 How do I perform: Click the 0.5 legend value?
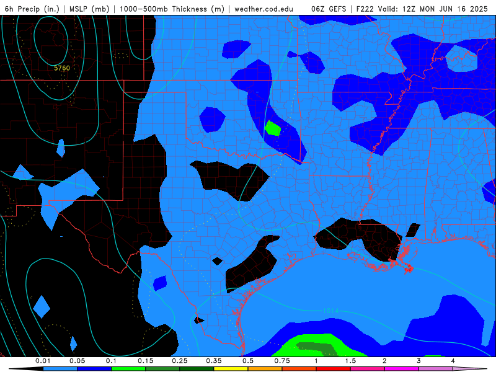click(248, 361)
